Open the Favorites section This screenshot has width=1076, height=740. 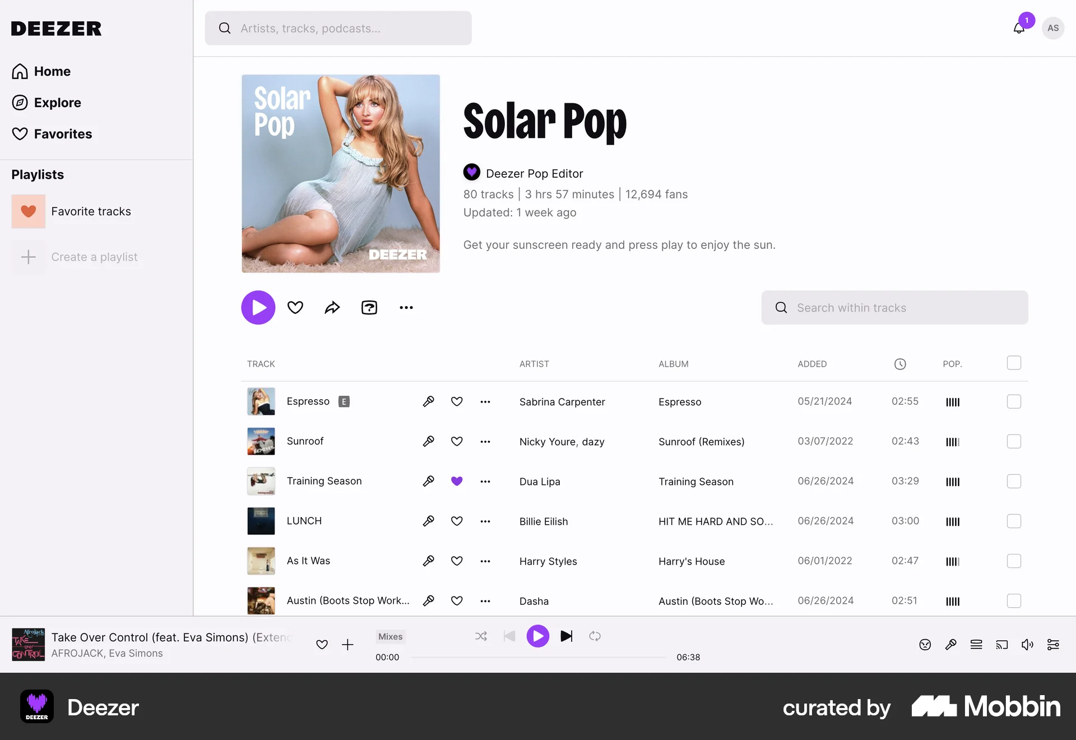point(63,134)
